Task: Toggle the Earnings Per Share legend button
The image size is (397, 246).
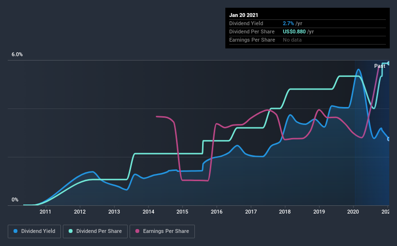Action: [162, 231]
